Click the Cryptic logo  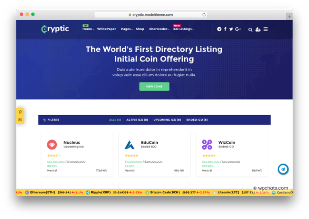(x=55, y=29)
